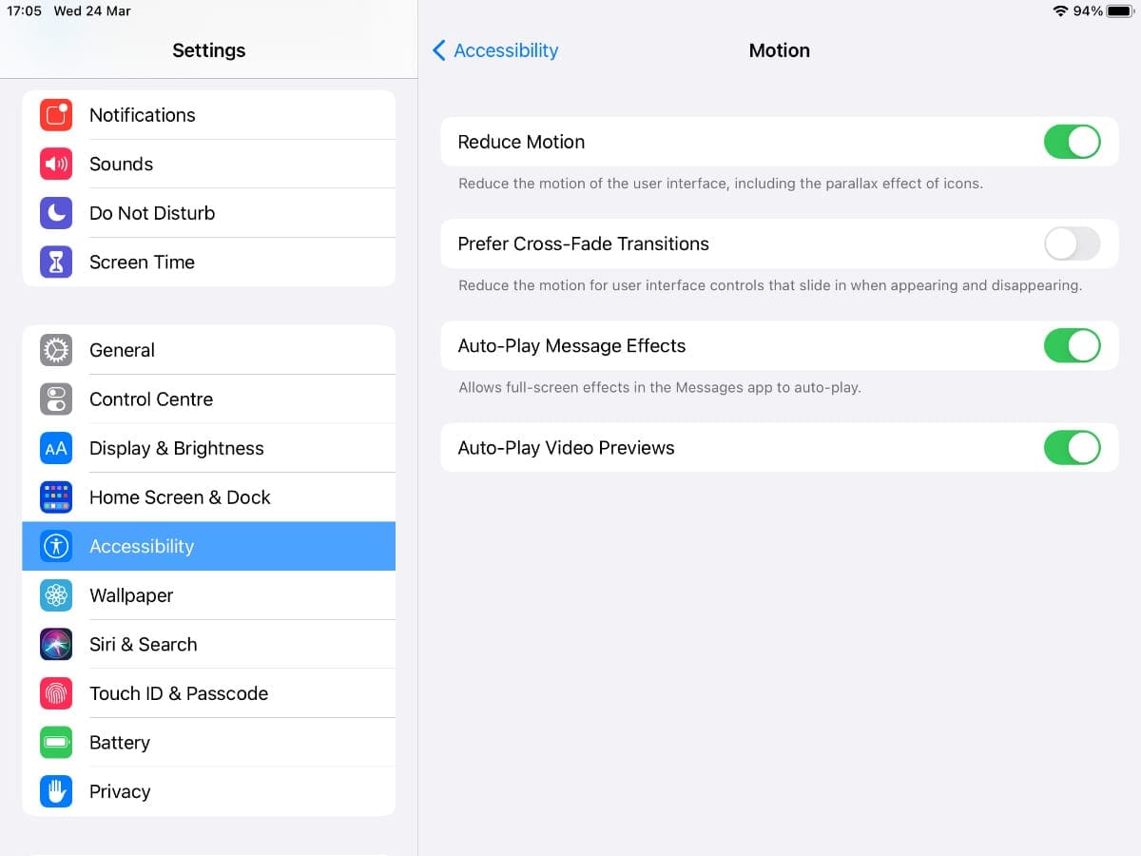Open the Screen Time hourglass icon
This screenshot has width=1141, height=856.
pos(56,262)
